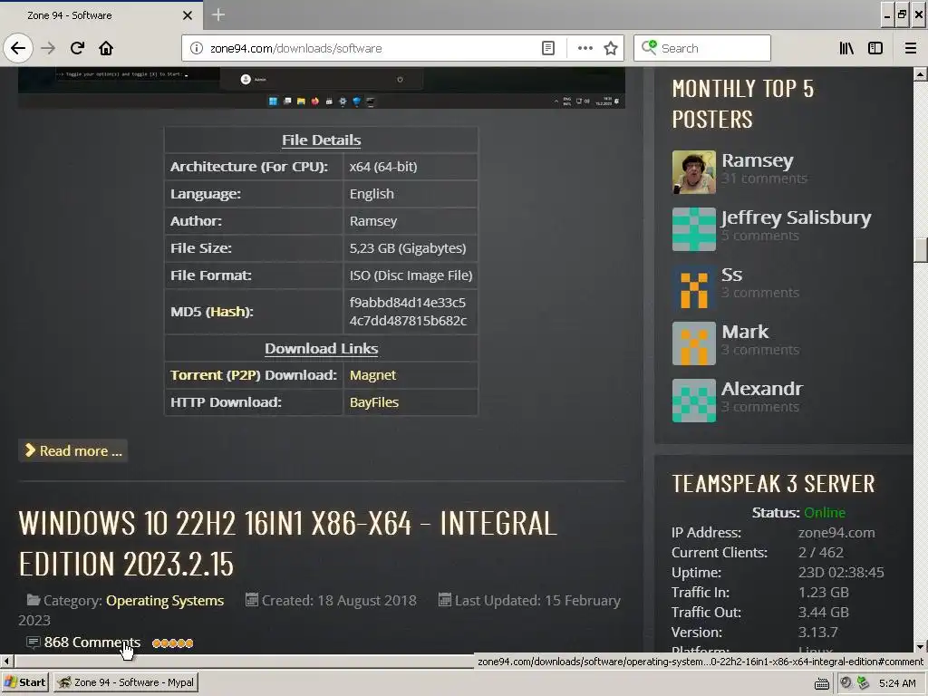Screen dimensions: 928x696
Task: Click the Download Links table heading
Action: 322,349
